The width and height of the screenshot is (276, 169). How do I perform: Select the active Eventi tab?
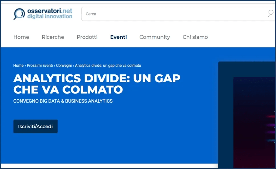(x=118, y=37)
